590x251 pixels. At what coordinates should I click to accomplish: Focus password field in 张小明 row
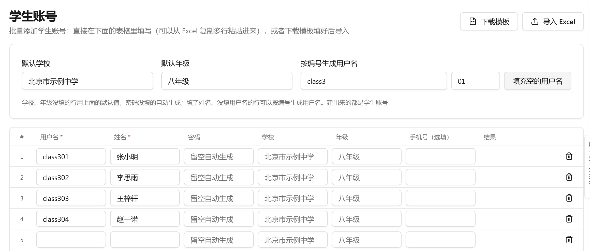point(219,156)
